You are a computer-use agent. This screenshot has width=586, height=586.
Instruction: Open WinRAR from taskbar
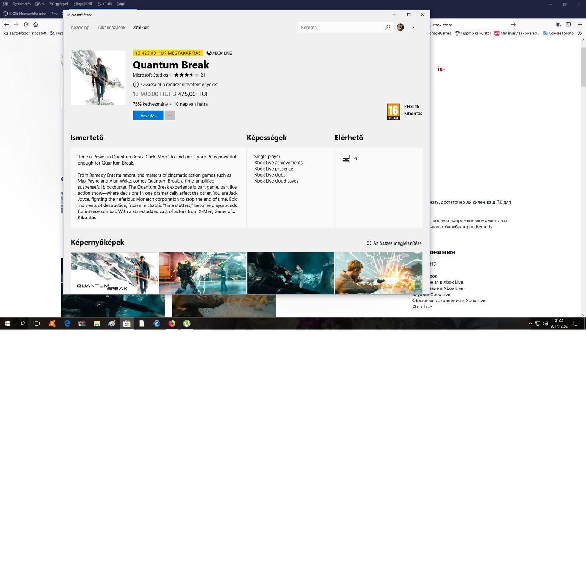click(82, 323)
